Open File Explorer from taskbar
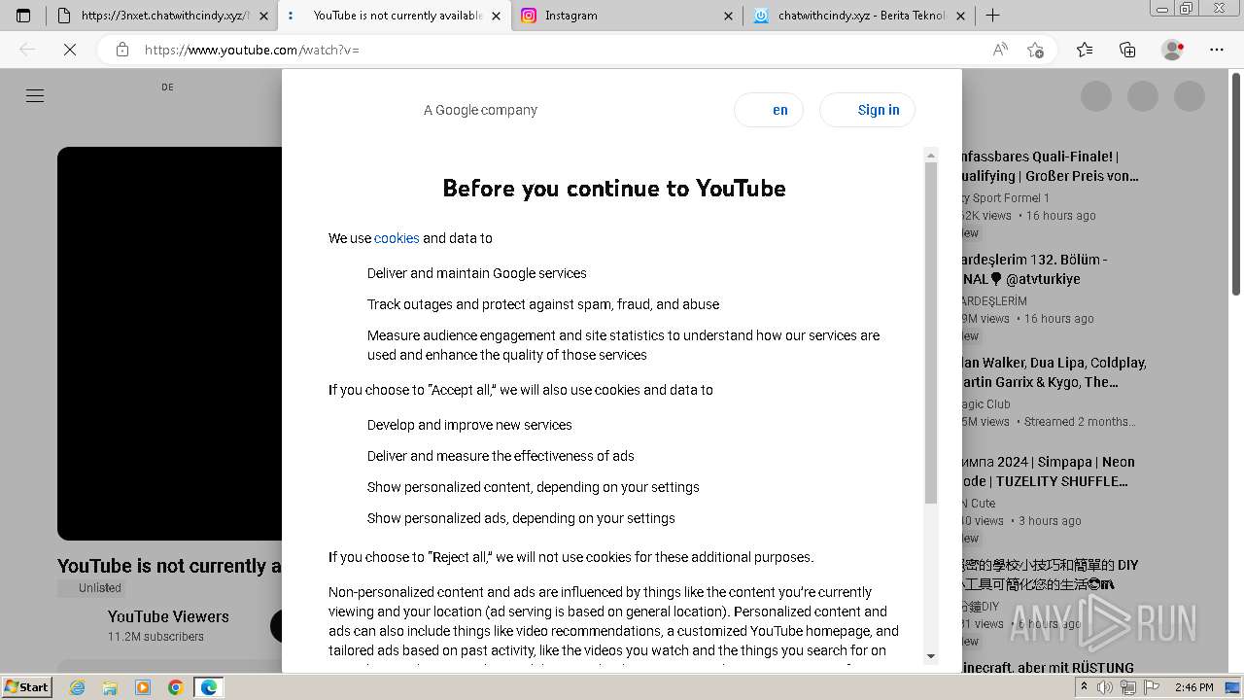 110,687
